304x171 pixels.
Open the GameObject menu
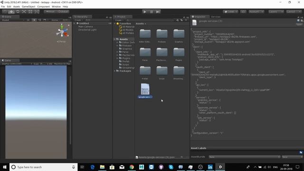(28, 7)
